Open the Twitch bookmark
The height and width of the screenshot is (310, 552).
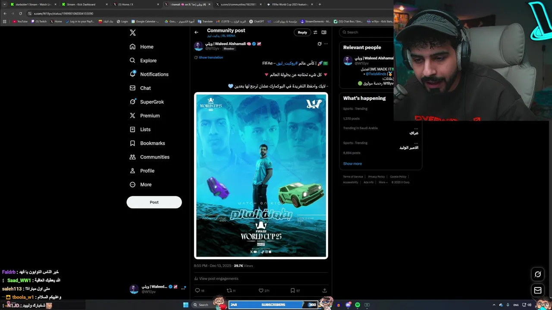coord(39,21)
